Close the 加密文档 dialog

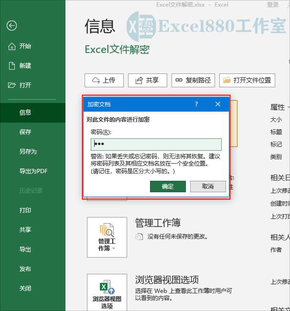pyautogui.click(x=218, y=104)
